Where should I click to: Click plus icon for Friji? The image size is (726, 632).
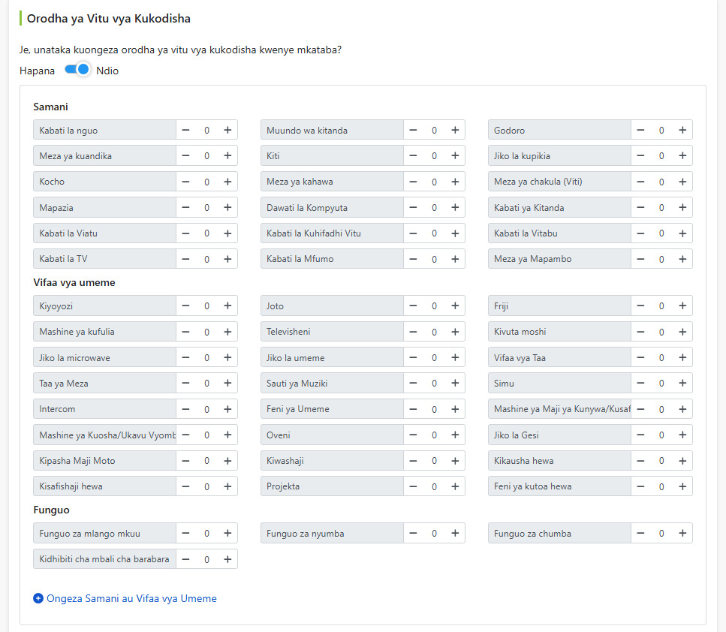coord(682,305)
